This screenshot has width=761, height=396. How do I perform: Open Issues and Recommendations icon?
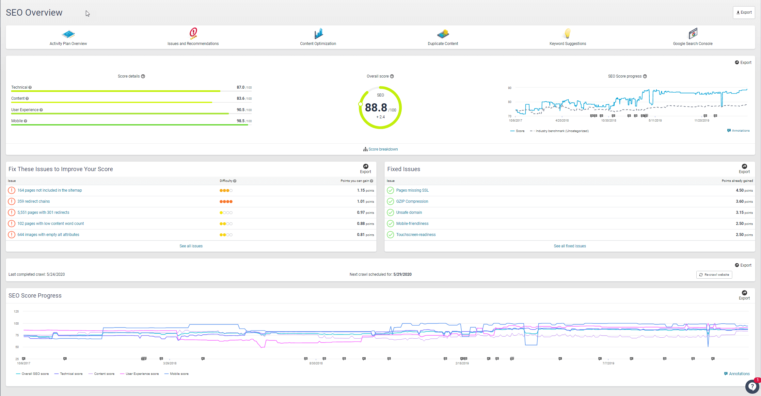pyautogui.click(x=193, y=33)
